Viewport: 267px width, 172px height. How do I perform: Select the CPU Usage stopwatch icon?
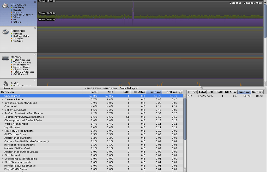5,5
